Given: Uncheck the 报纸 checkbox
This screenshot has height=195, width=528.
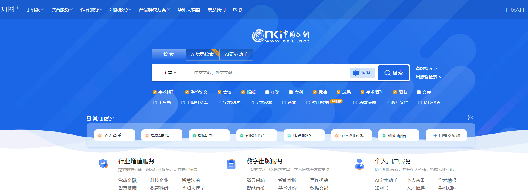Looking at the screenshot, I should pos(243,92).
